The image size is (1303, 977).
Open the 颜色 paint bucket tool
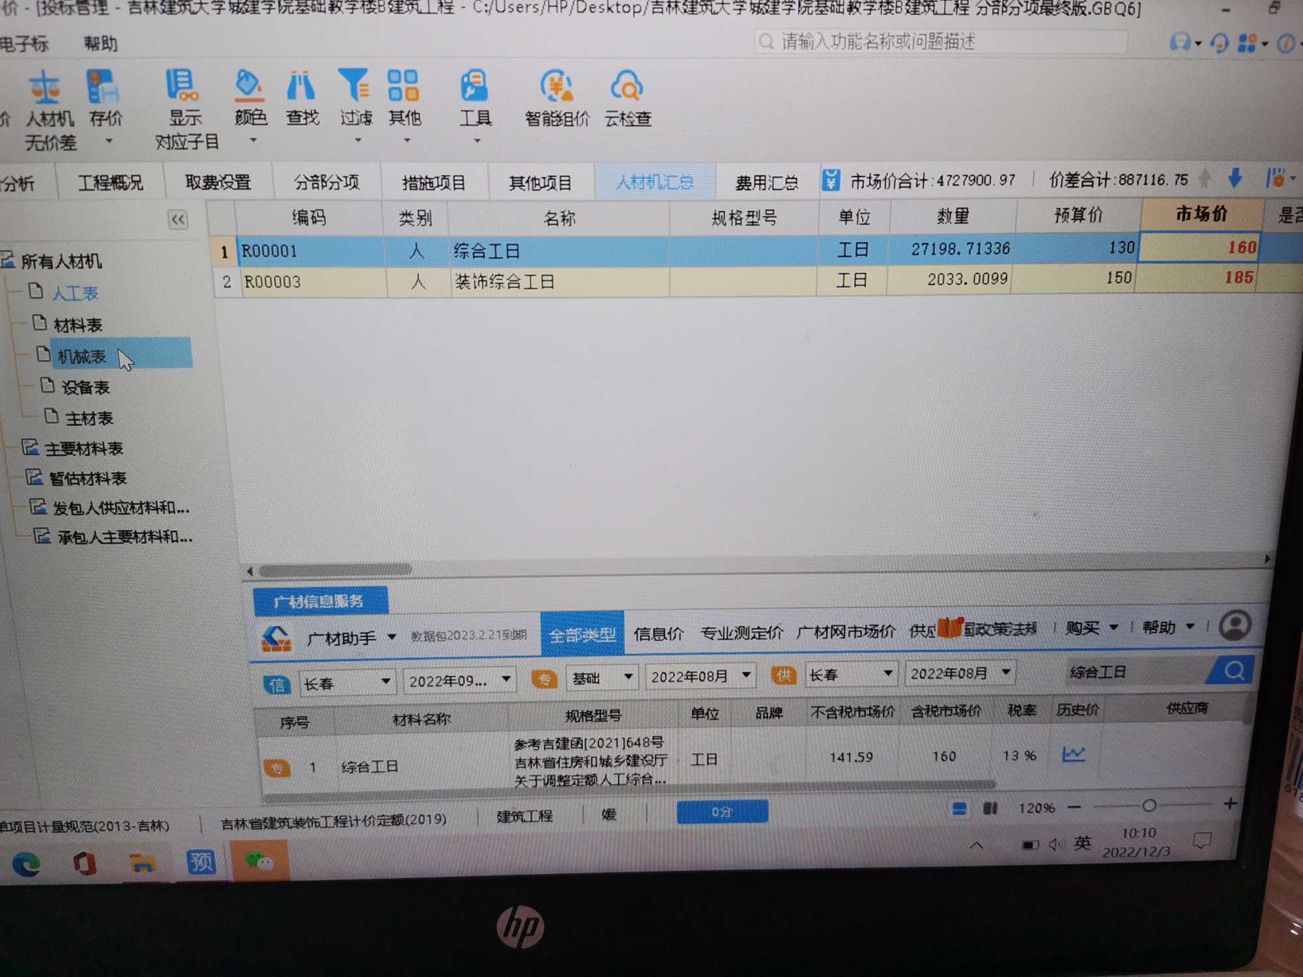(x=249, y=86)
